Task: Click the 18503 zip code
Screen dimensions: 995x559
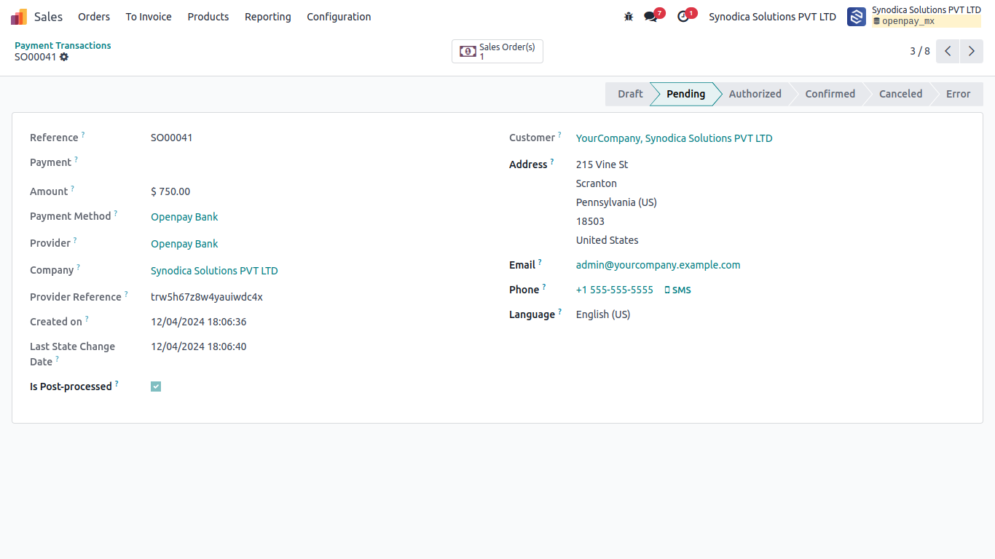Action: point(590,221)
